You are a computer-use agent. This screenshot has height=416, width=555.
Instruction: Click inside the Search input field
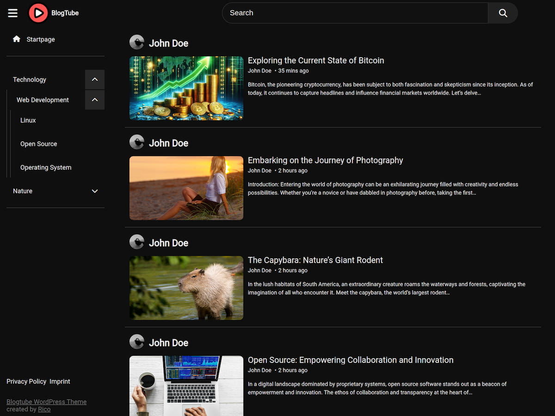351,13
